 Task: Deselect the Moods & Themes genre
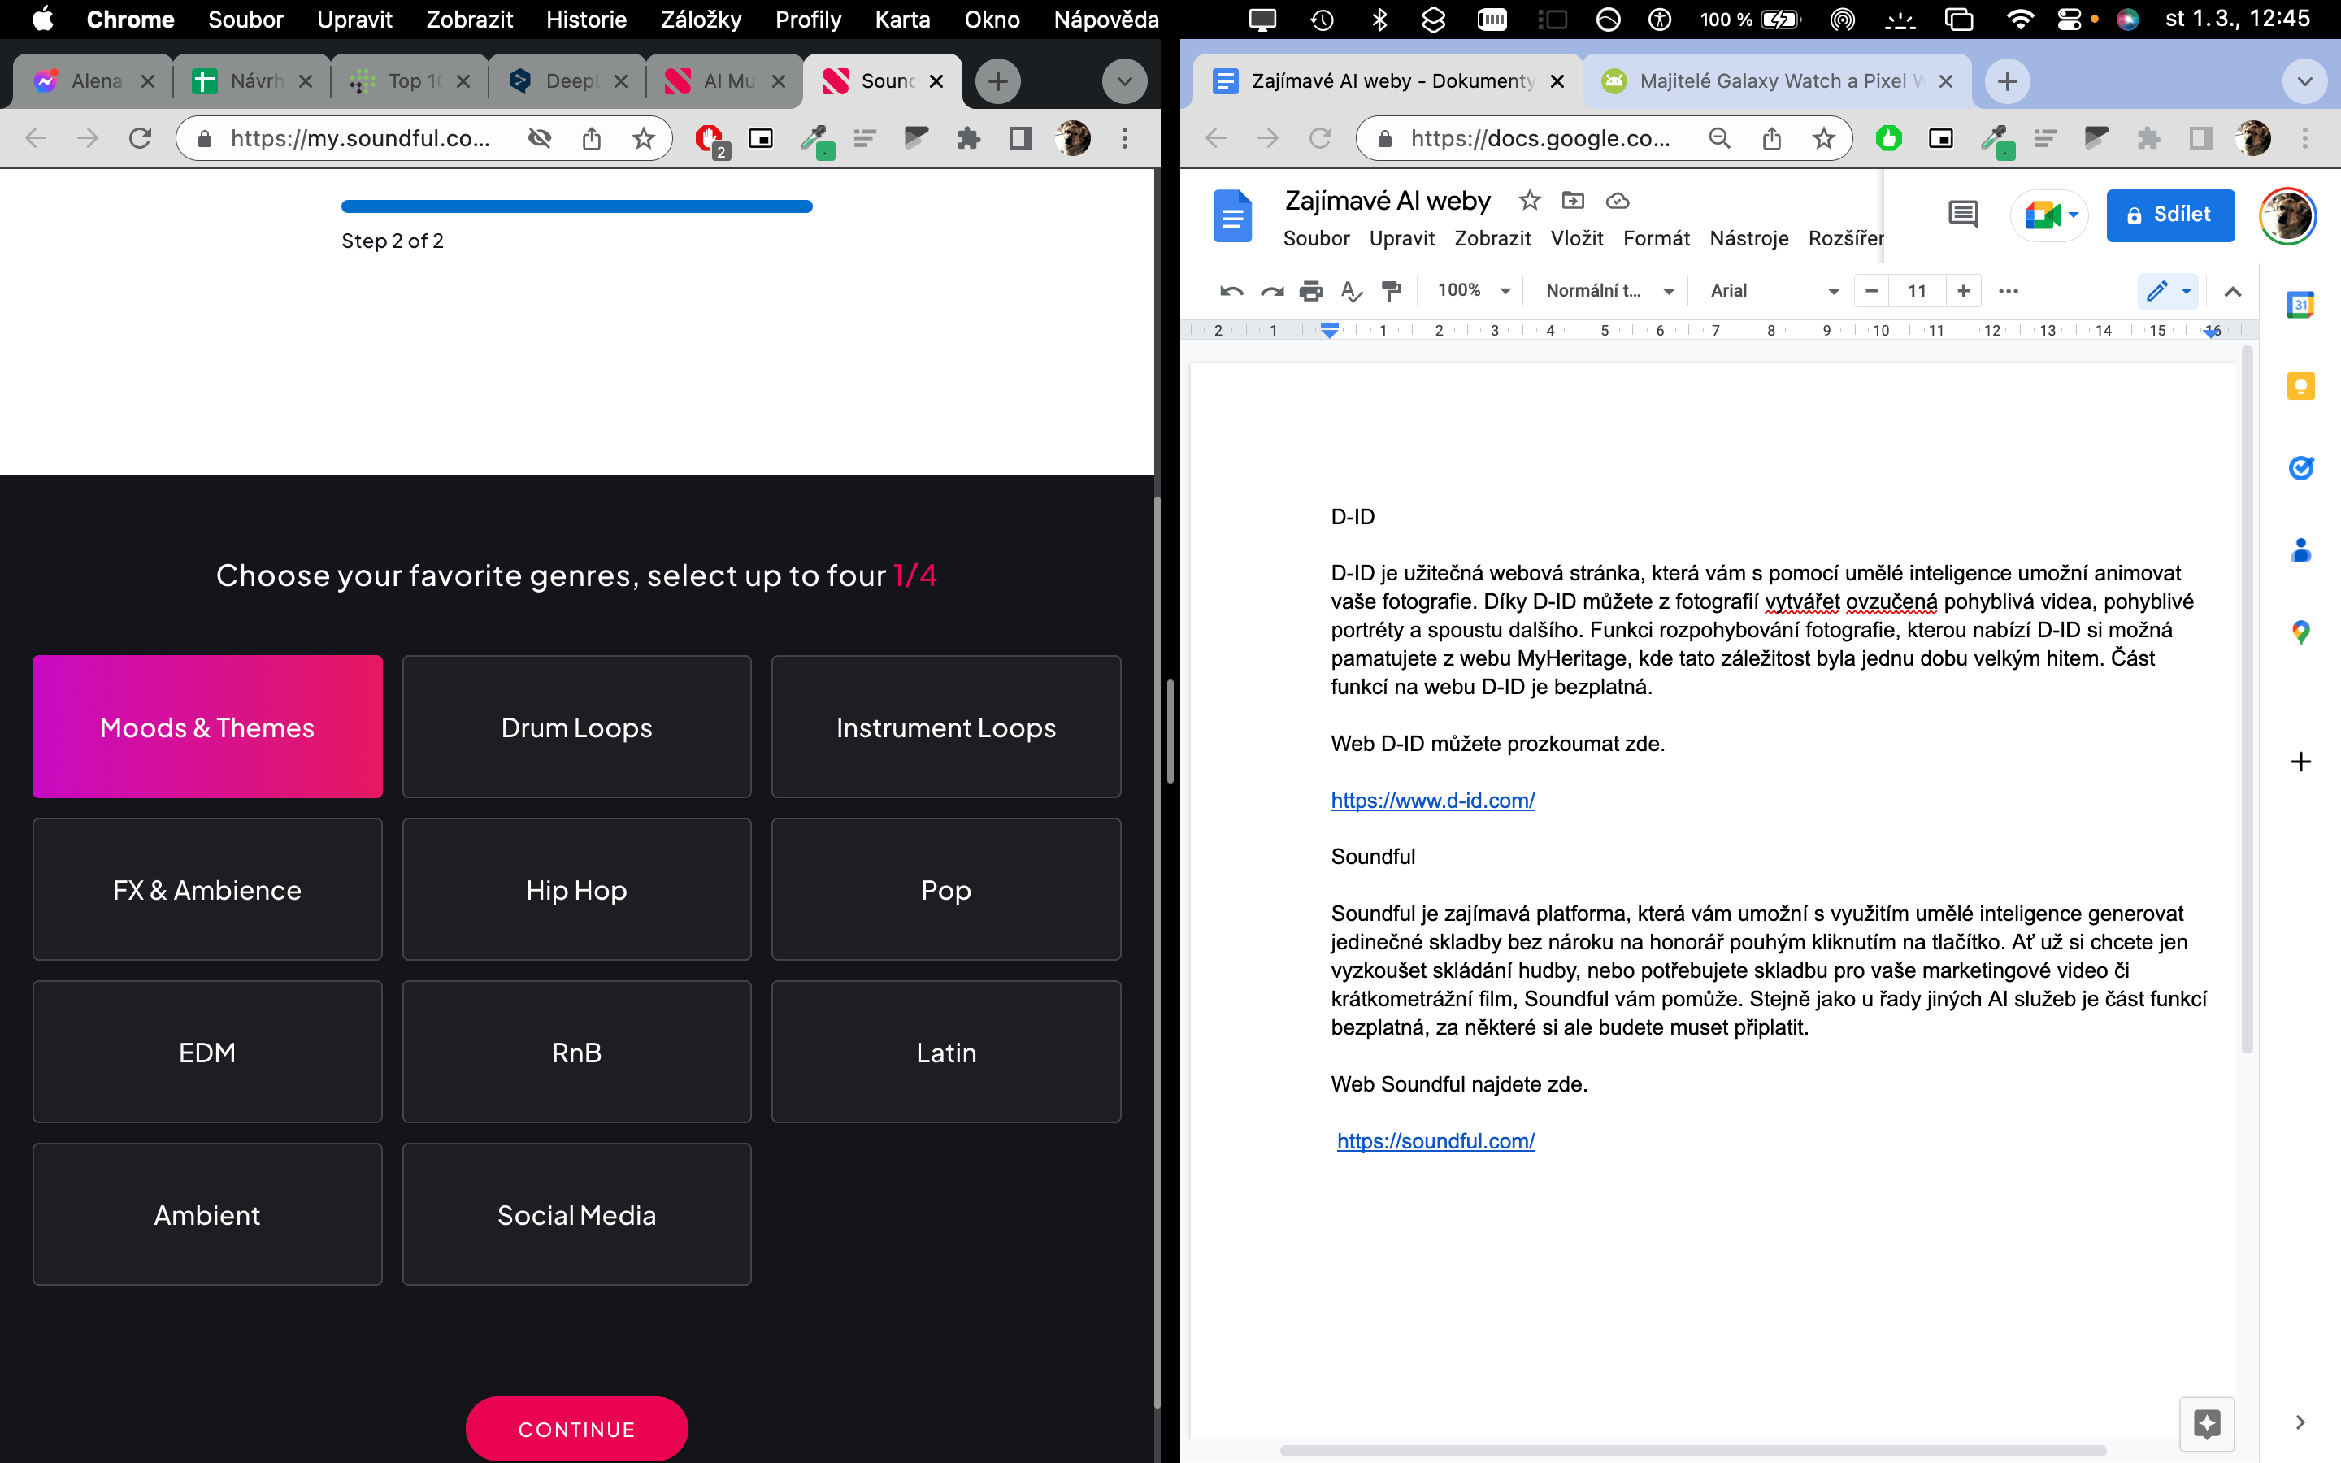click(x=207, y=727)
